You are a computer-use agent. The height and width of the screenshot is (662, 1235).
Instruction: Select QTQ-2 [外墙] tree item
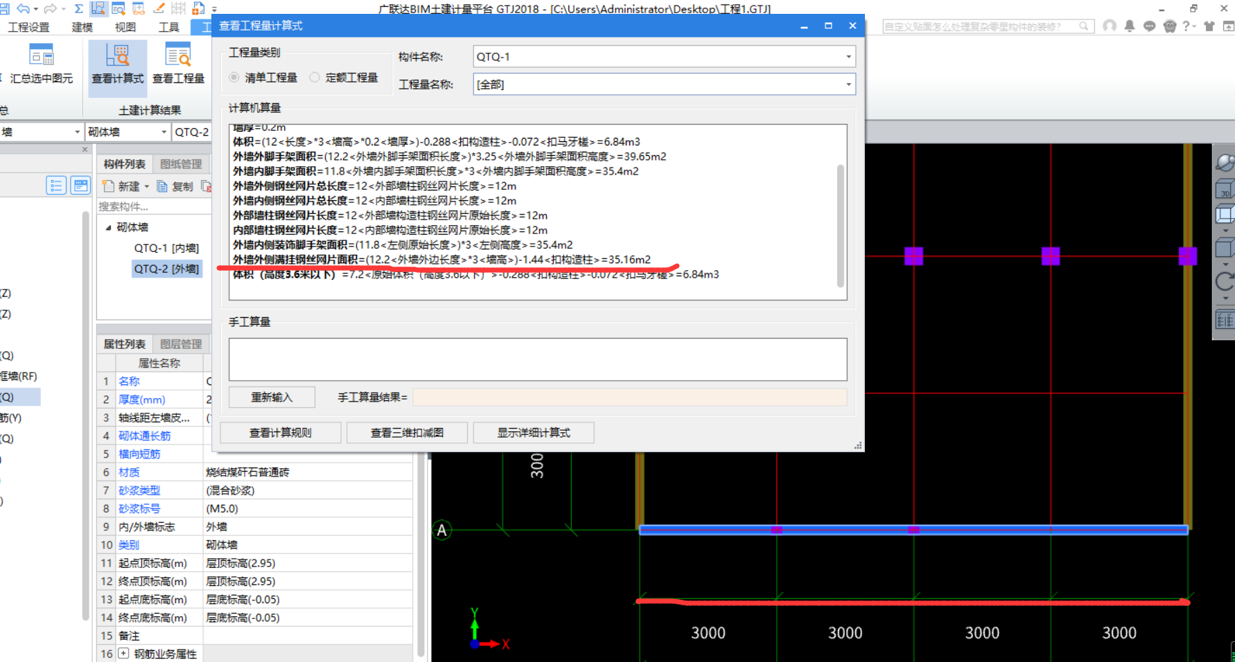pos(166,269)
